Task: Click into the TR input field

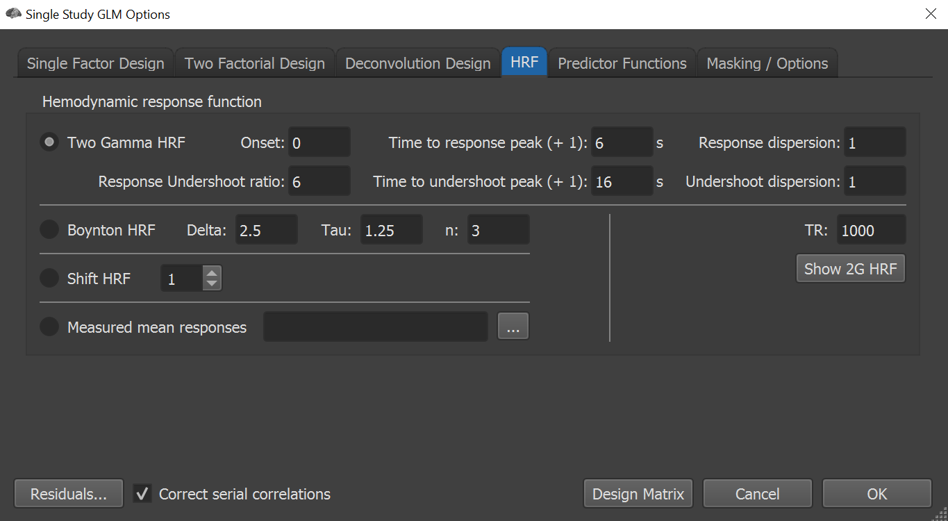Action: pyautogui.click(x=870, y=230)
